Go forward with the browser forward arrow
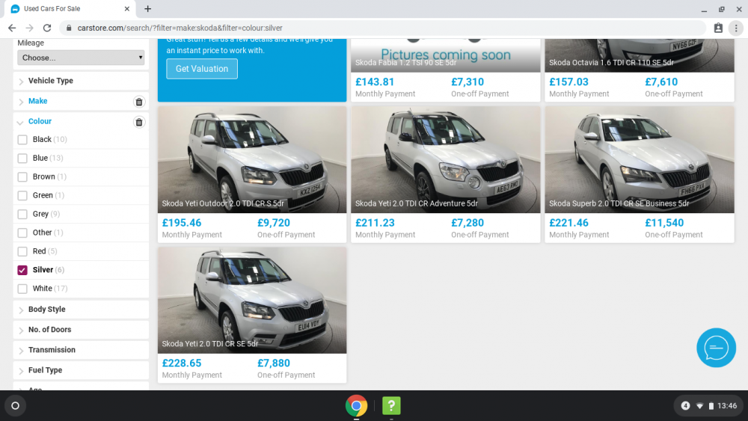The image size is (748, 421). tap(30, 28)
